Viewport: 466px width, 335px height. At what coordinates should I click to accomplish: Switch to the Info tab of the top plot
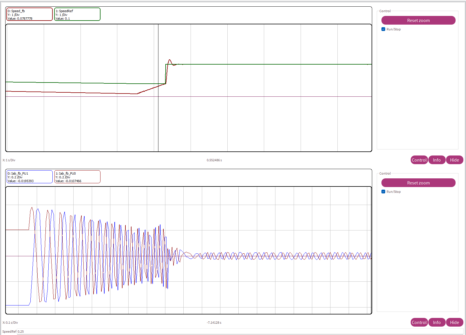[436, 160]
